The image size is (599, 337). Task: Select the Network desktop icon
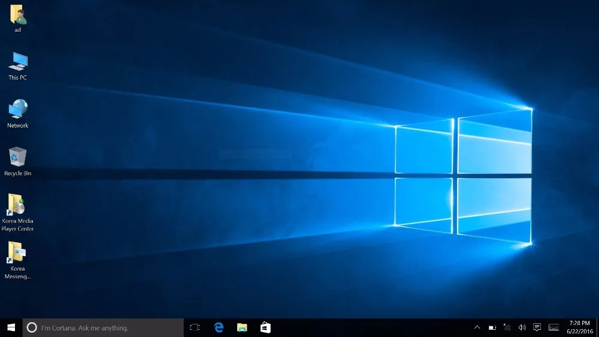[17, 109]
